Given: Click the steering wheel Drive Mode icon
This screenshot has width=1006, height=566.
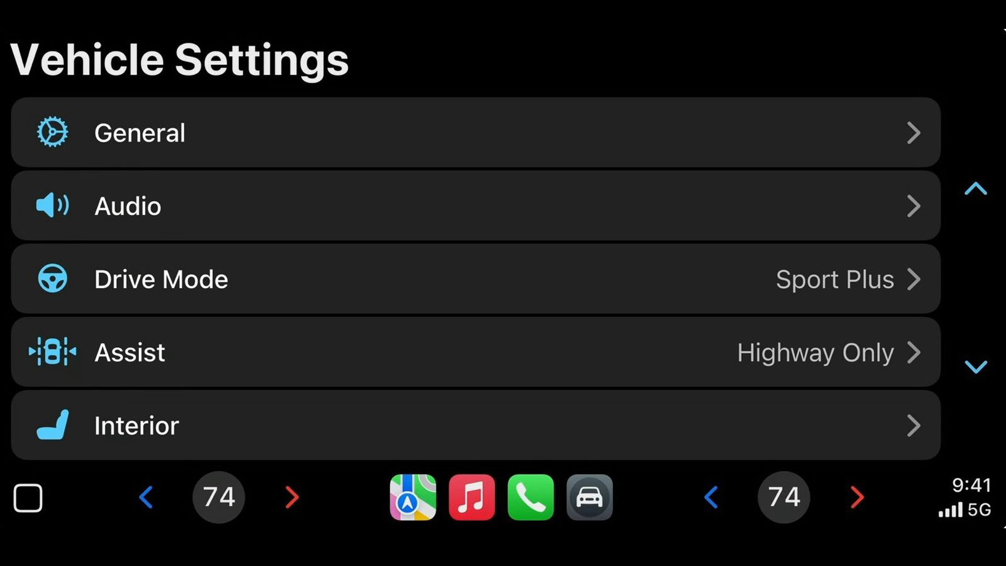Looking at the screenshot, I should coord(52,279).
